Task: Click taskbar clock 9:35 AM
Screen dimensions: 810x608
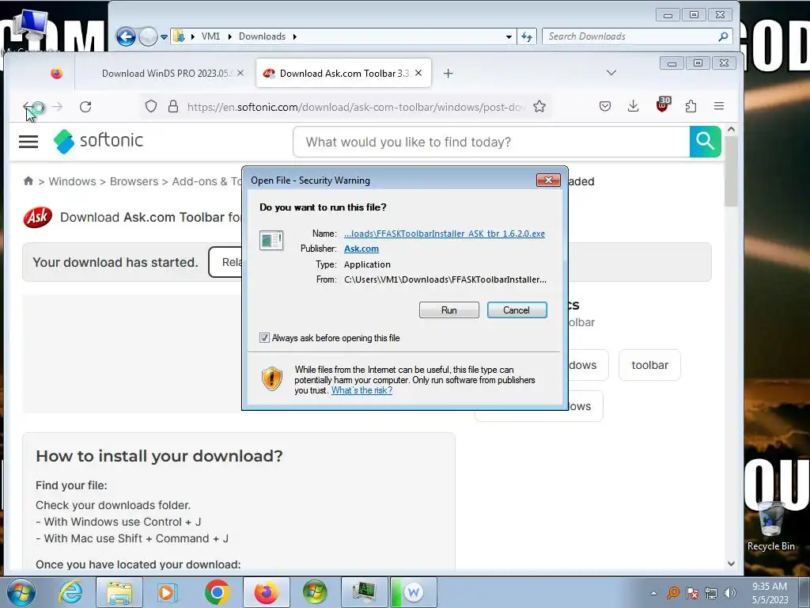Action: (770, 592)
